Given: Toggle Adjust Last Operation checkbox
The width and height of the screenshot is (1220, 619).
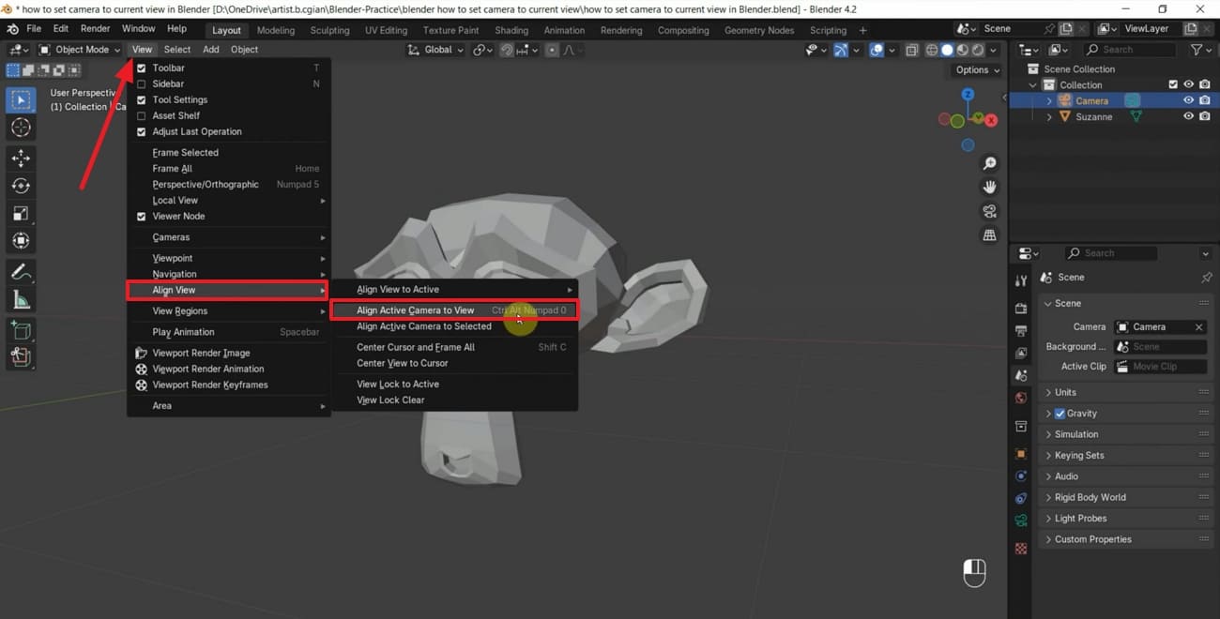Looking at the screenshot, I should [142, 132].
